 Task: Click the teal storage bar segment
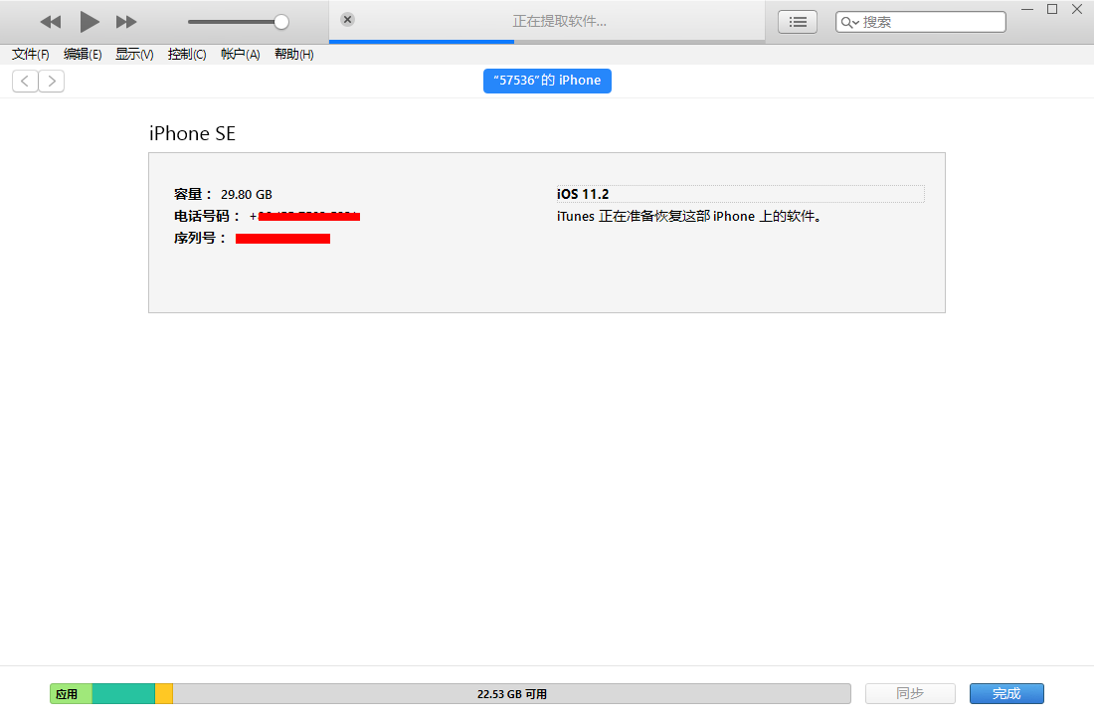click(x=123, y=694)
